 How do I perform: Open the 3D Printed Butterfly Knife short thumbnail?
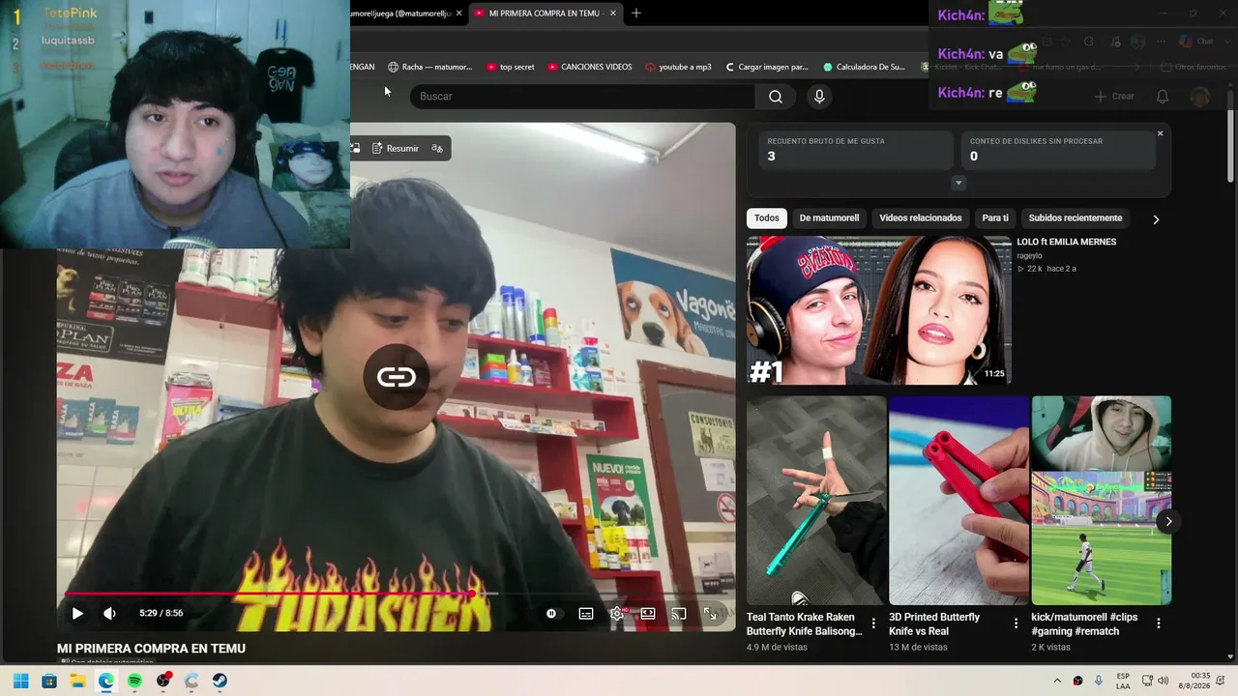pos(958,501)
